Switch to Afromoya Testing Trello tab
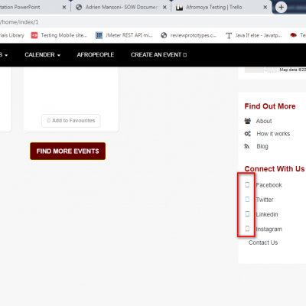The height and width of the screenshot is (306, 306). (214, 7)
